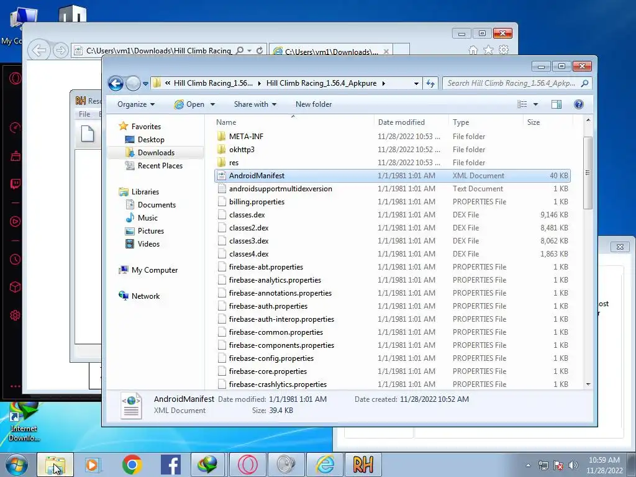The width and height of the screenshot is (636, 477).
Task: Select the okhttp3 folder icon
Action: point(222,149)
